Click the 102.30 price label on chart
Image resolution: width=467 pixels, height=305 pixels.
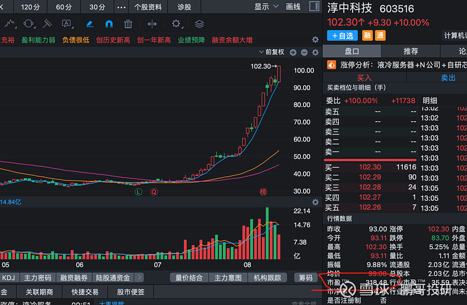click(261, 66)
